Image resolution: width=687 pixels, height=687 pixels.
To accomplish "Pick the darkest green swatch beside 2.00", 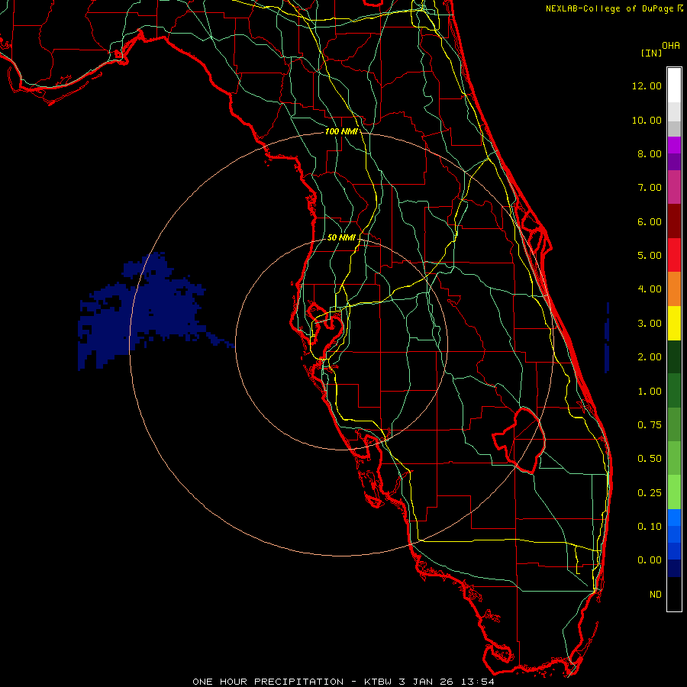I will [674, 357].
